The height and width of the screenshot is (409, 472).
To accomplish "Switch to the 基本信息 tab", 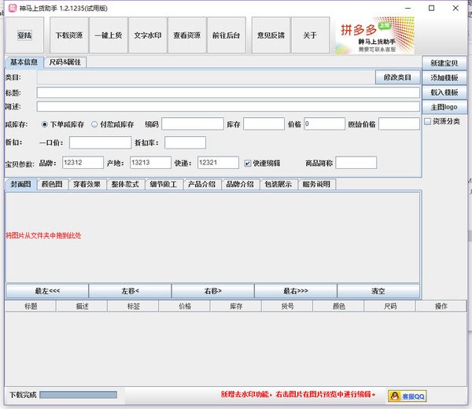I will pyautogui.click(x=24, y=62).
